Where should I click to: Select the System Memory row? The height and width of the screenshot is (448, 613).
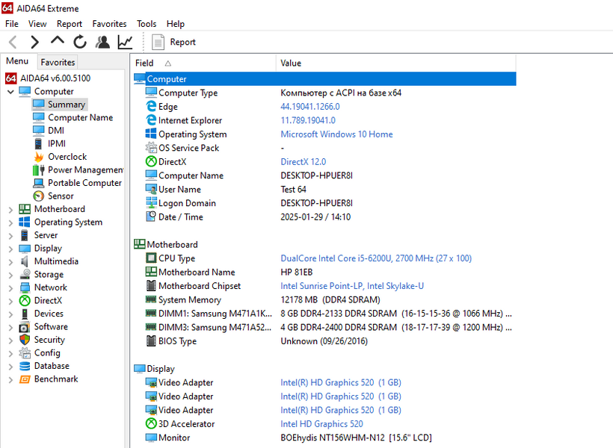pos(324,299)
